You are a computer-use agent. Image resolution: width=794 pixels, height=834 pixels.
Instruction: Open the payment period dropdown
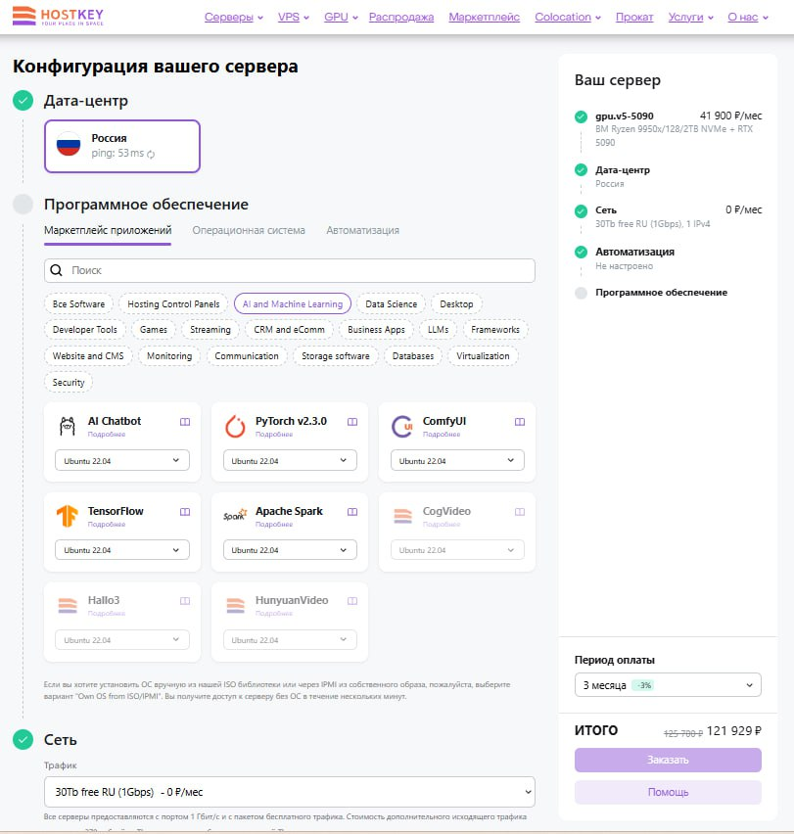(x=668, y=685)
